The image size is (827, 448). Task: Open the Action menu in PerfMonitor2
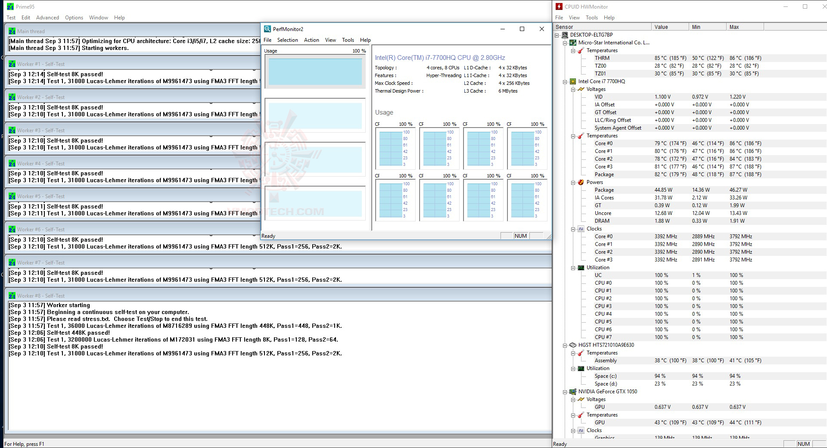pos(311,40)
